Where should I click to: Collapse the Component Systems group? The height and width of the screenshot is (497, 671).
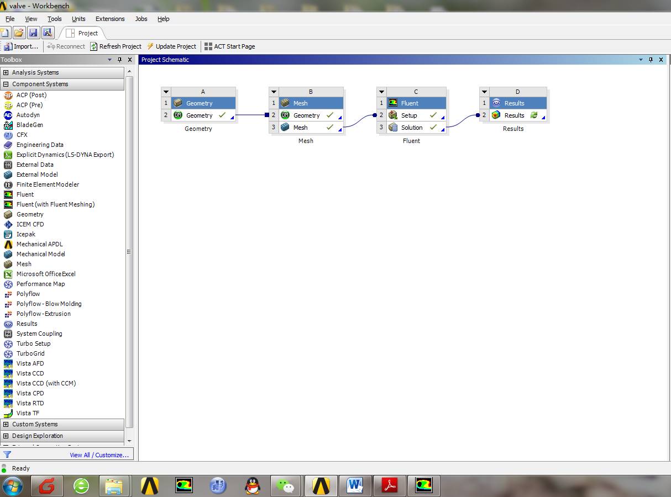(x=6, y=84)
